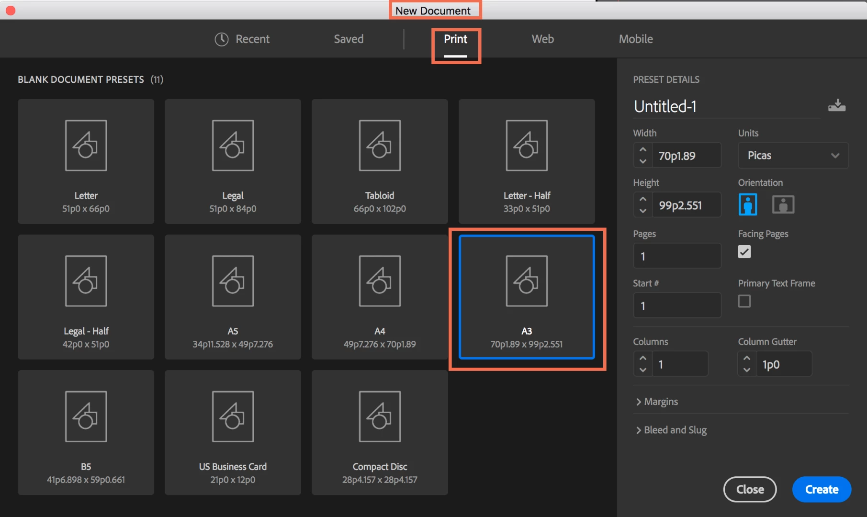
Task: Switch to the Web tab
Action: pyautogui.click(x=542, y=39)
